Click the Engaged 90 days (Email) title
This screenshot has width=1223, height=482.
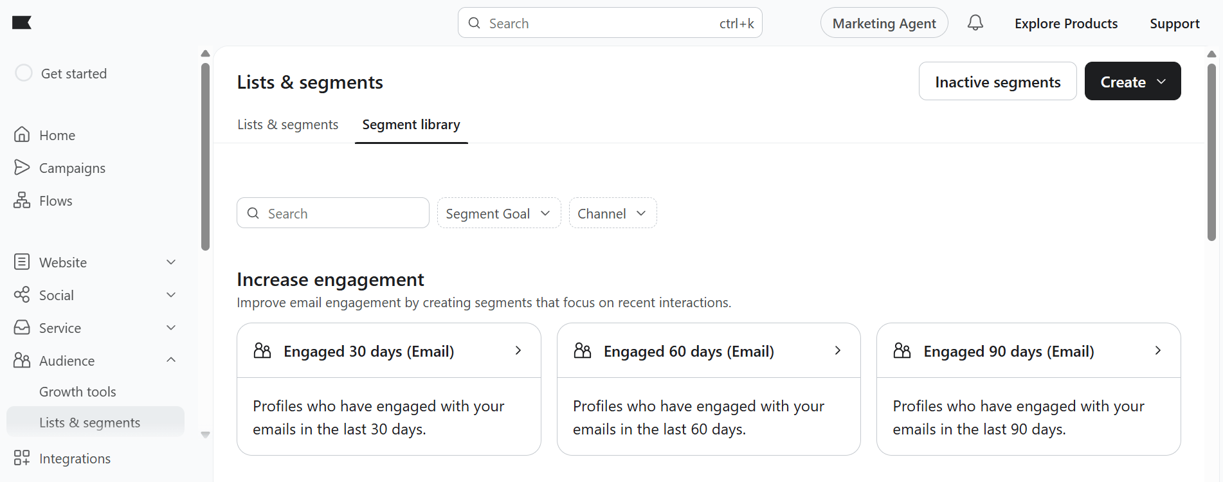point(1009,351)
